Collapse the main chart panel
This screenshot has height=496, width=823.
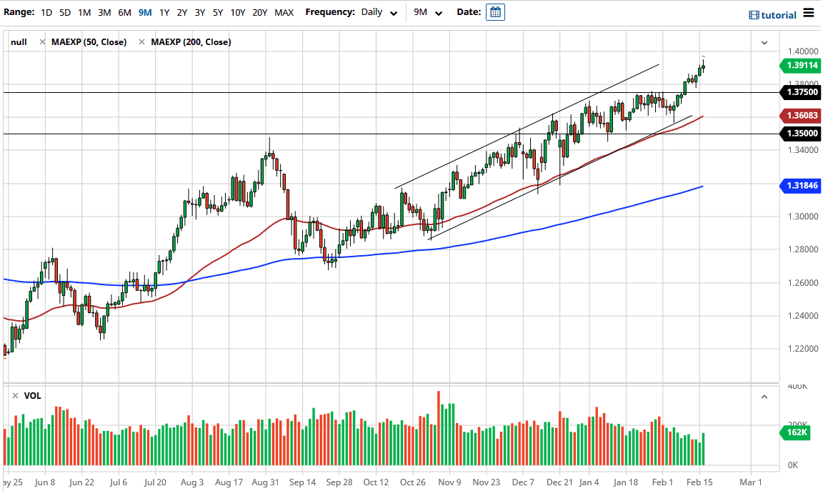click(764, 42)
